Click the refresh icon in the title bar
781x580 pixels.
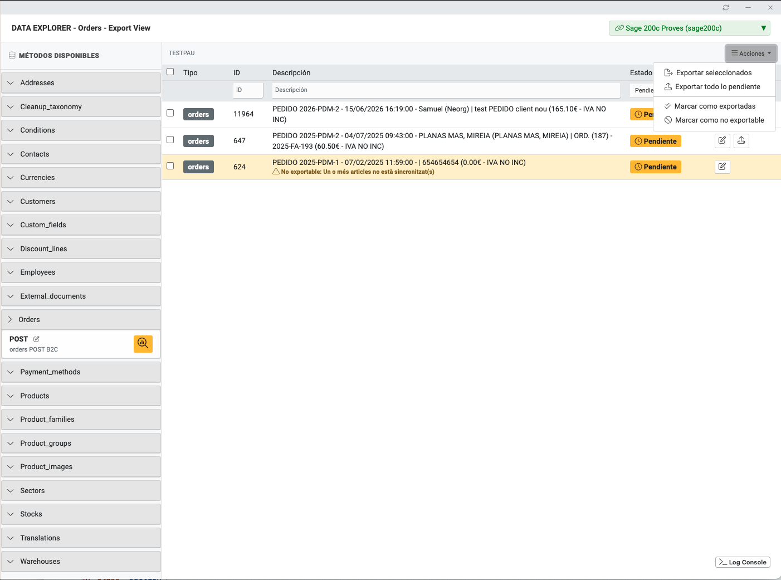[726, 8]
